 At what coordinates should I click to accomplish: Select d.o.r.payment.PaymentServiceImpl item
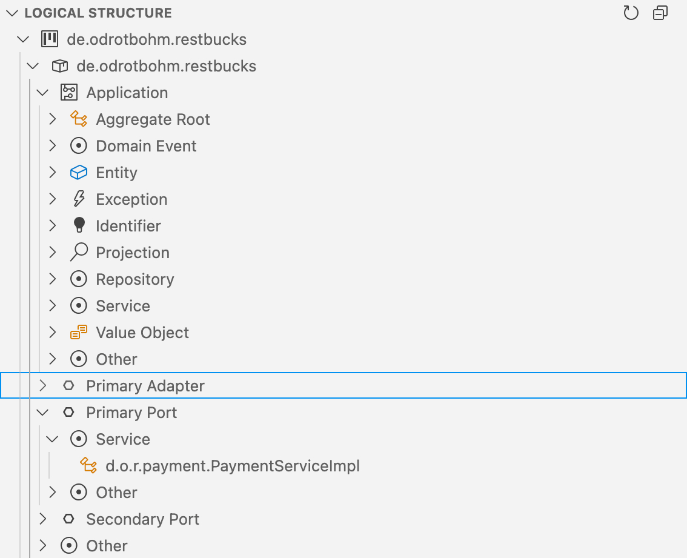coord(233,466)
